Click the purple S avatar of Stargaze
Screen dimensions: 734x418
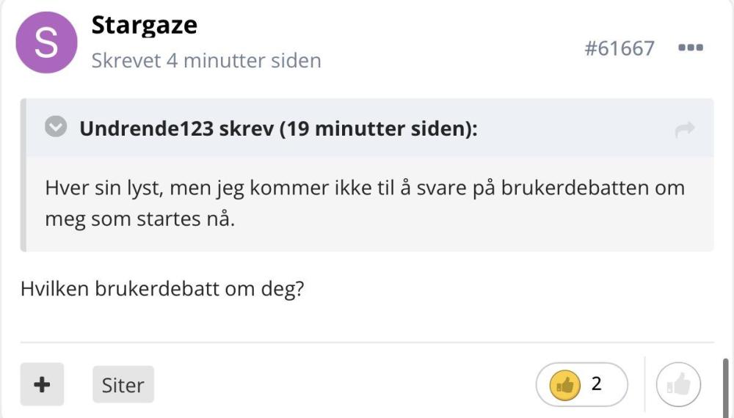point(47,43)
